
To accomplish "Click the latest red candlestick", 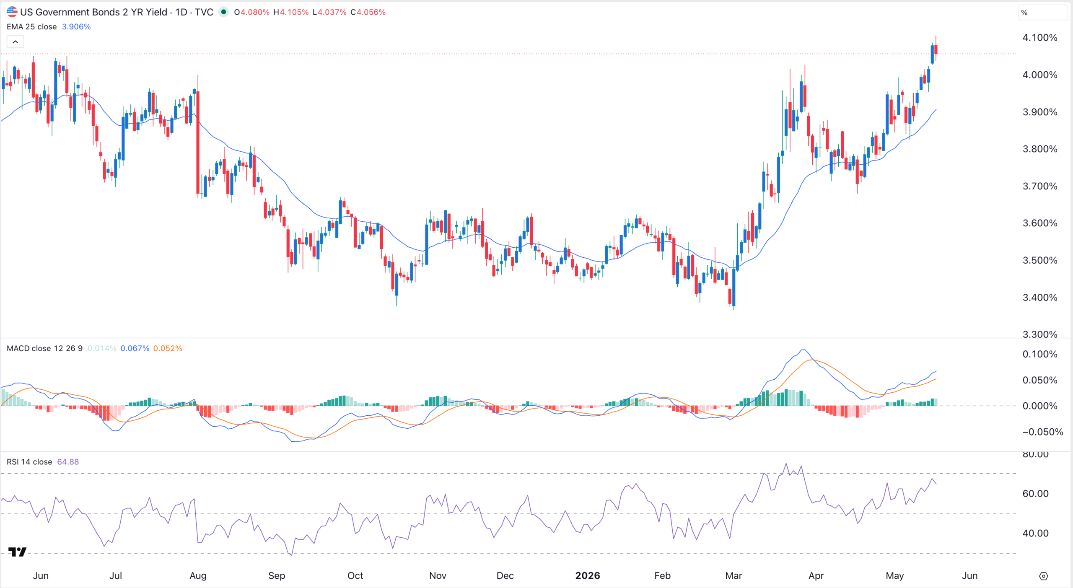I will [936, 49].
